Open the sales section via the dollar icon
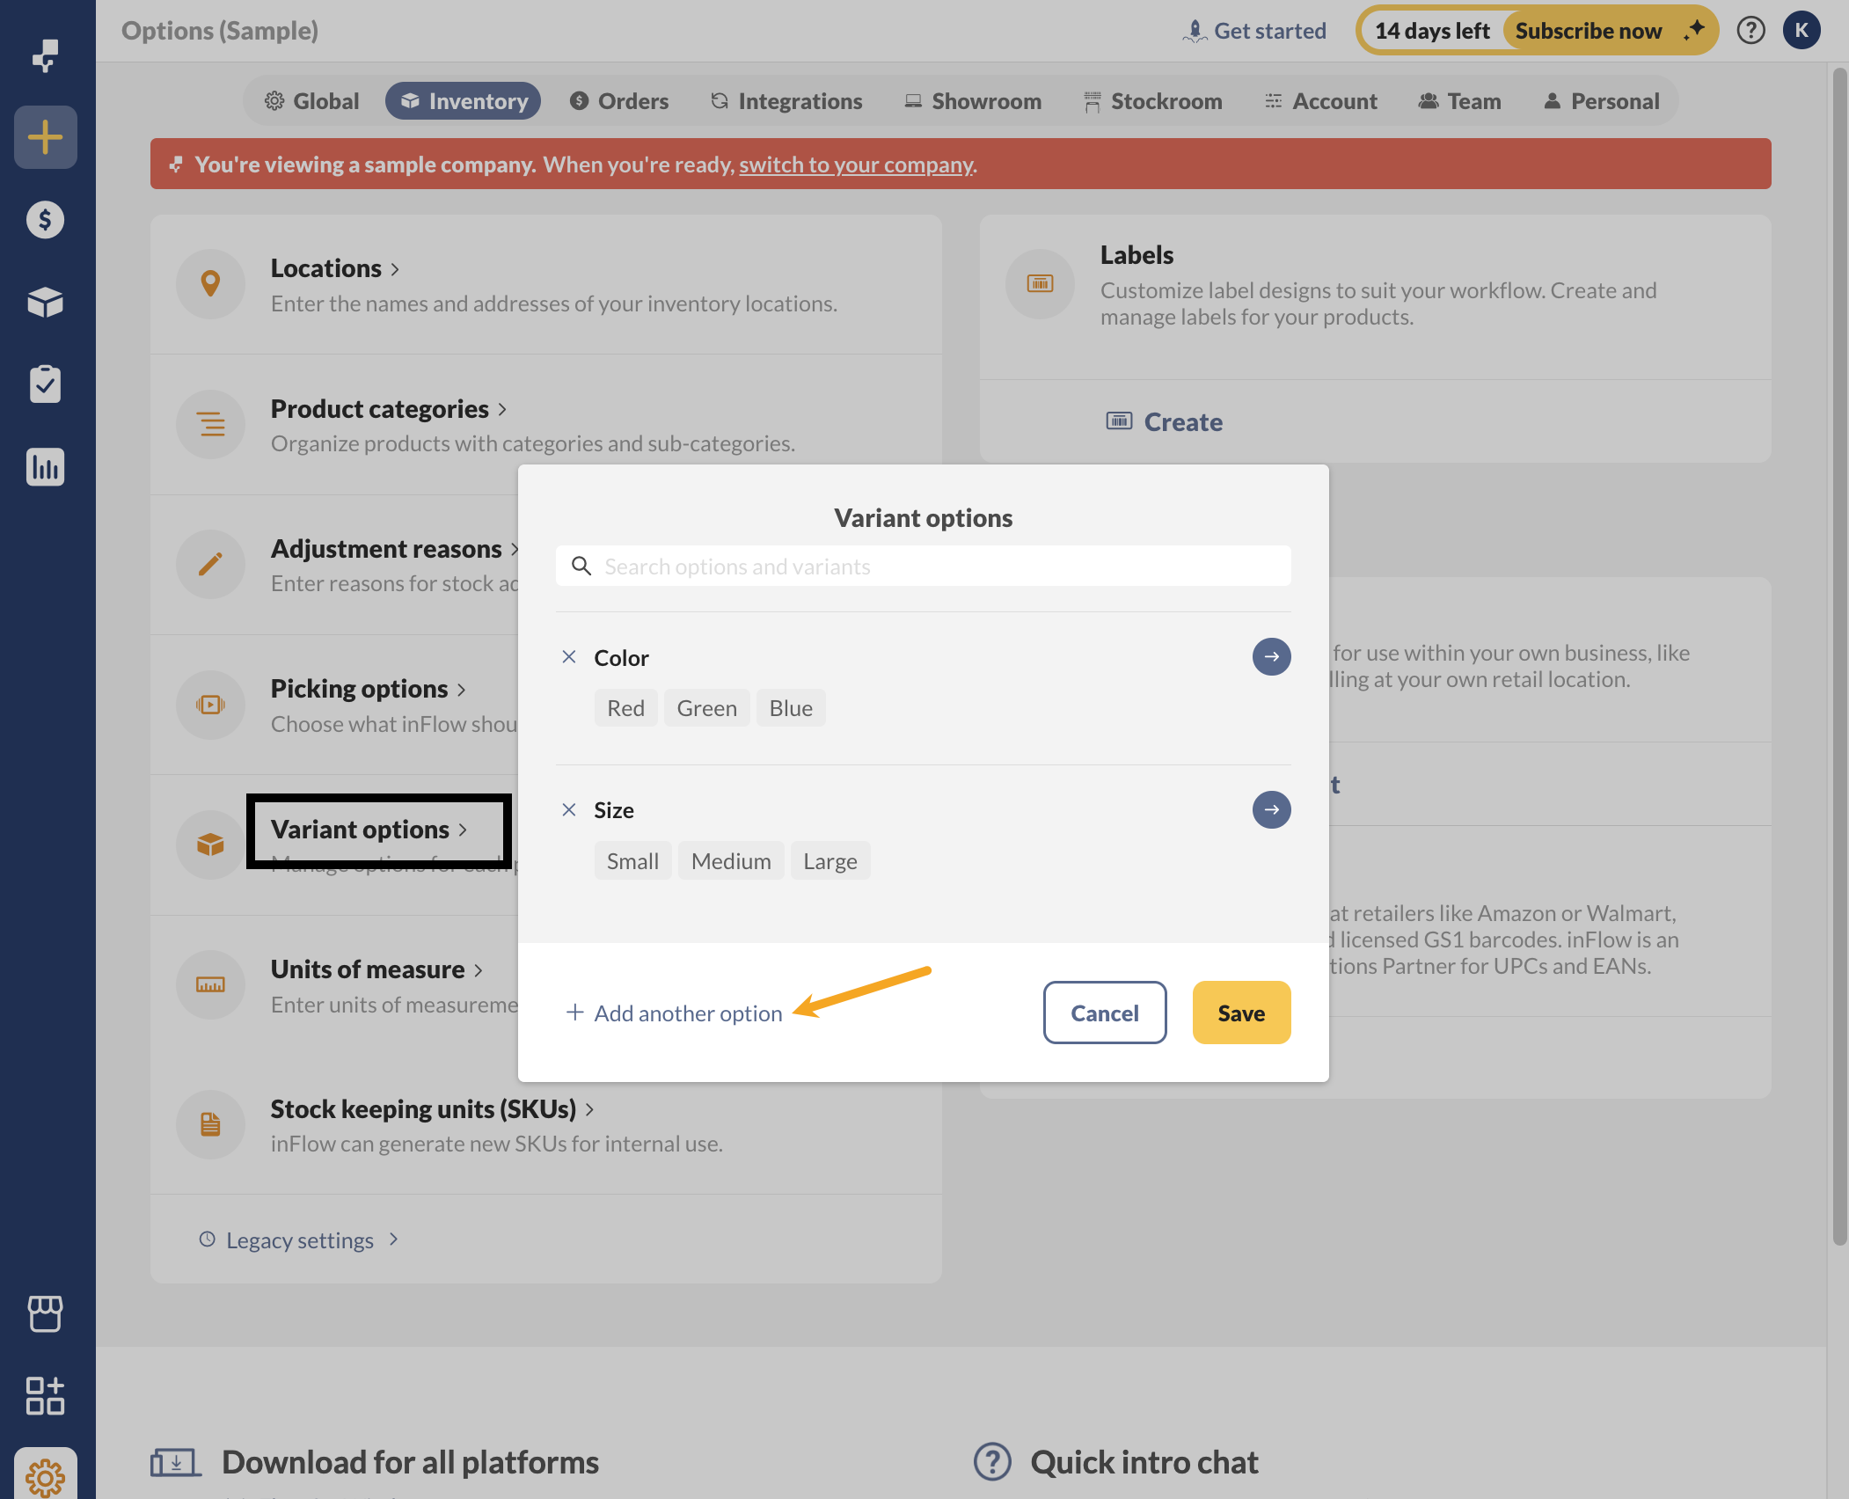 coord(45,220)
